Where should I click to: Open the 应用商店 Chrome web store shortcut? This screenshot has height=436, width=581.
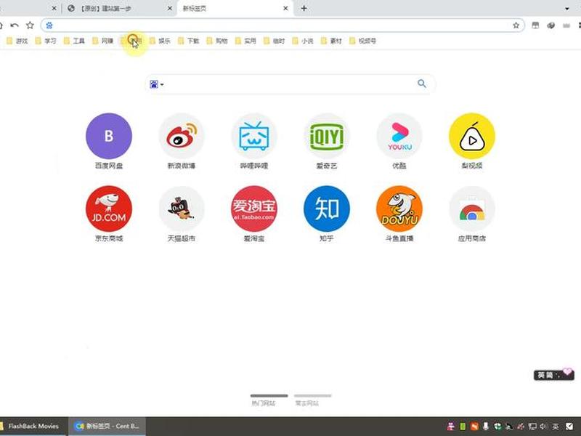[x=471, y=214]
